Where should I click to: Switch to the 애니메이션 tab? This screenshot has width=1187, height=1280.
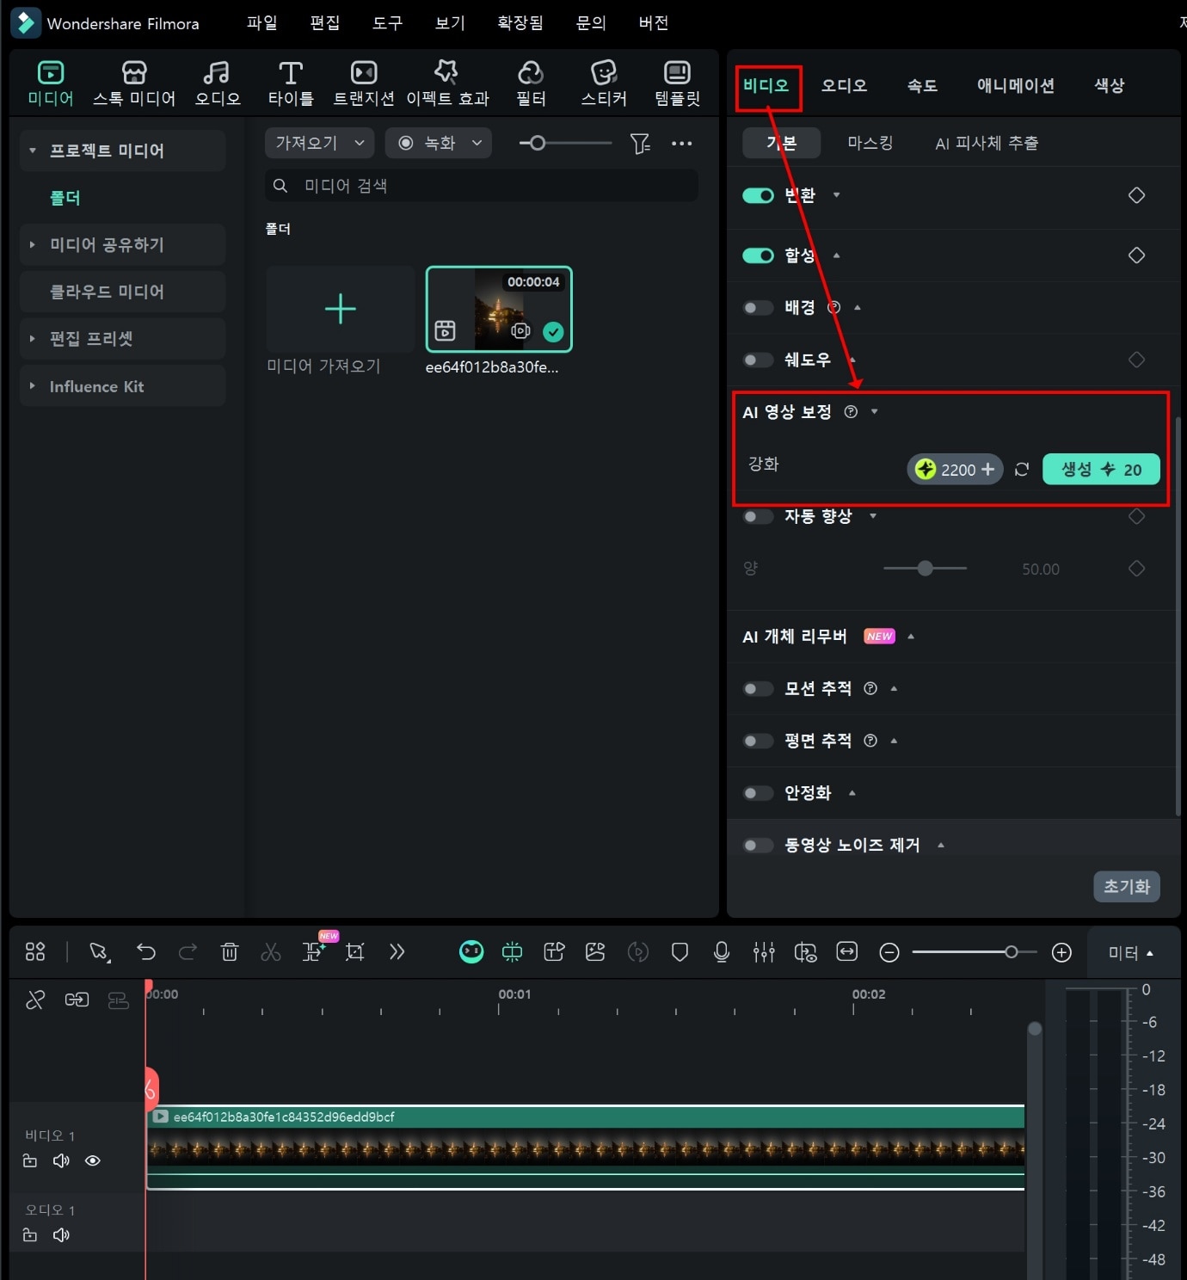point(1015,85)
